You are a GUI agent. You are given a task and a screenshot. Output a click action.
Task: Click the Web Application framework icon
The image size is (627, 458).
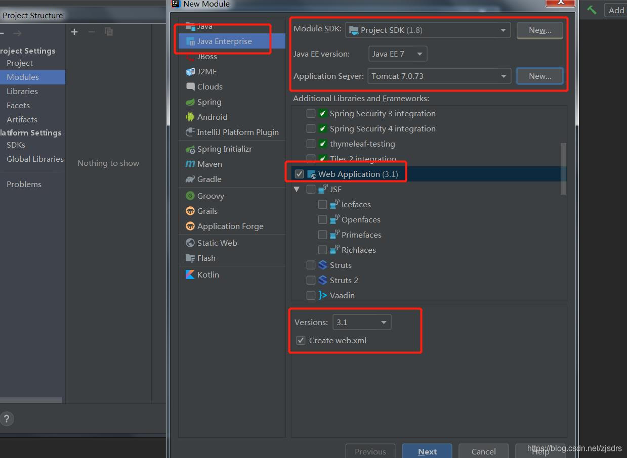[312, 174]
